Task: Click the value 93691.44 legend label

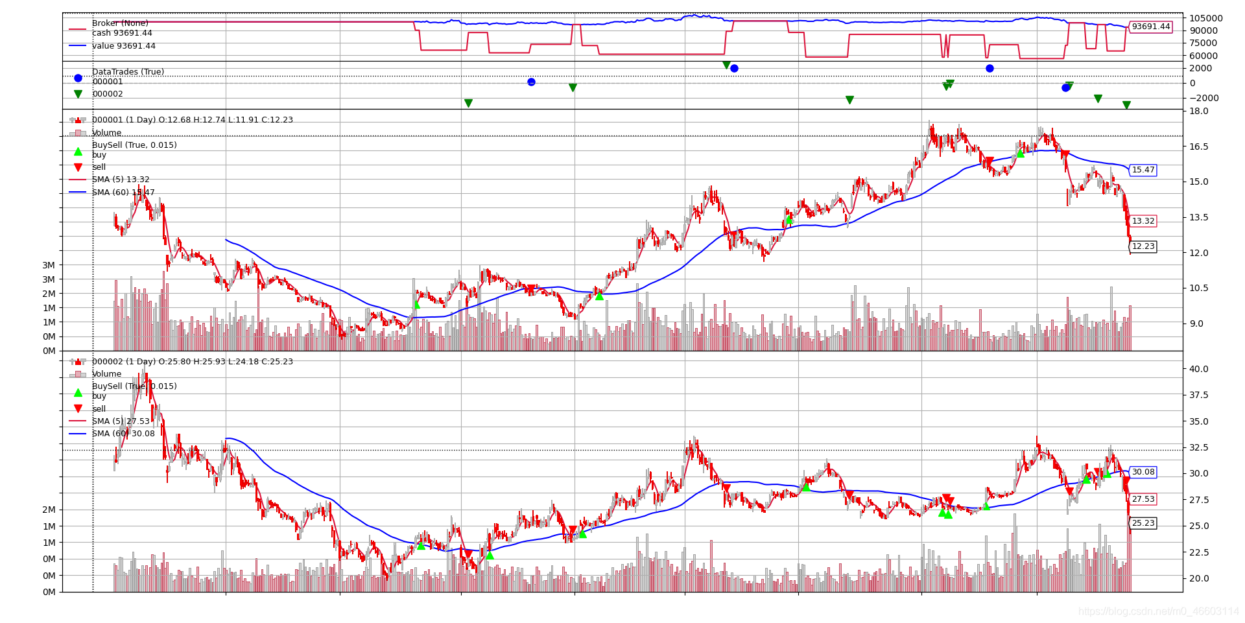Action: click(x=124, y=46)
